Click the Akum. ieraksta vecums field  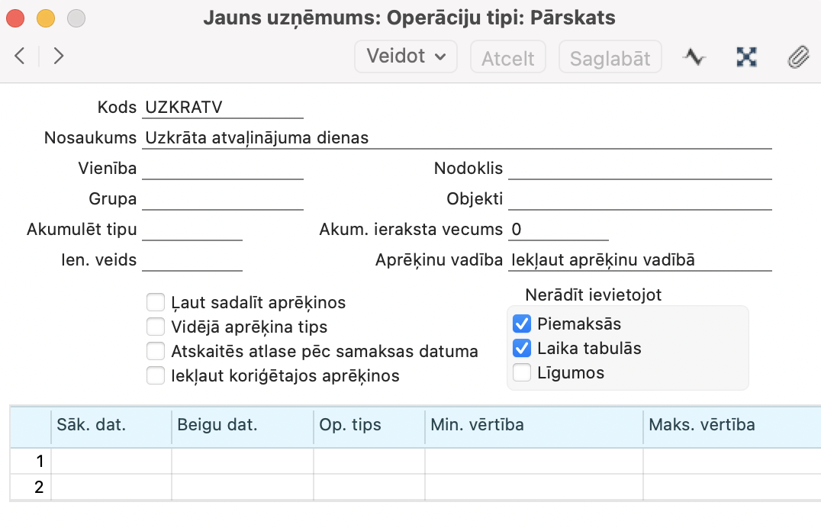tap(558, 230)
